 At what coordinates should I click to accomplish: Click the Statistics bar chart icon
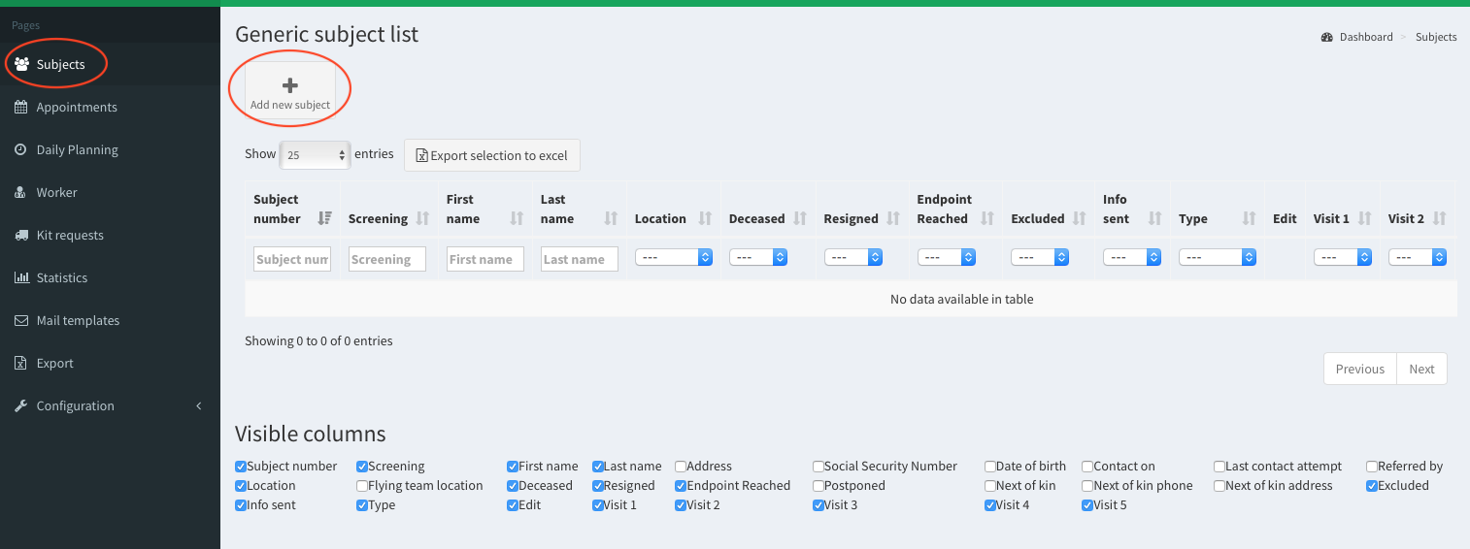coord(20,278)
